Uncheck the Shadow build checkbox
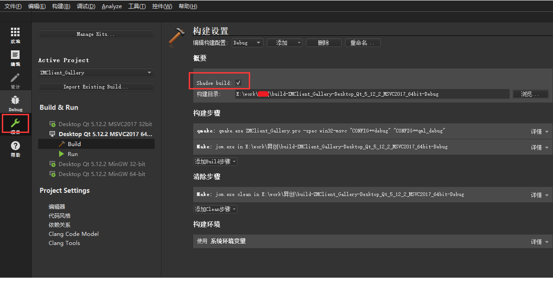 coord(238,83)
